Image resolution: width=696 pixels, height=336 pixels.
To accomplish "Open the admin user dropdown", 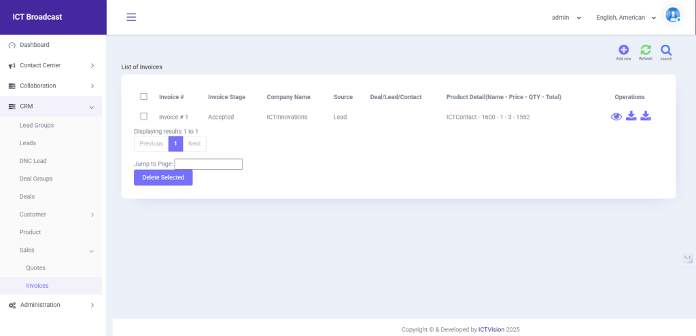I will click(566, 18).
